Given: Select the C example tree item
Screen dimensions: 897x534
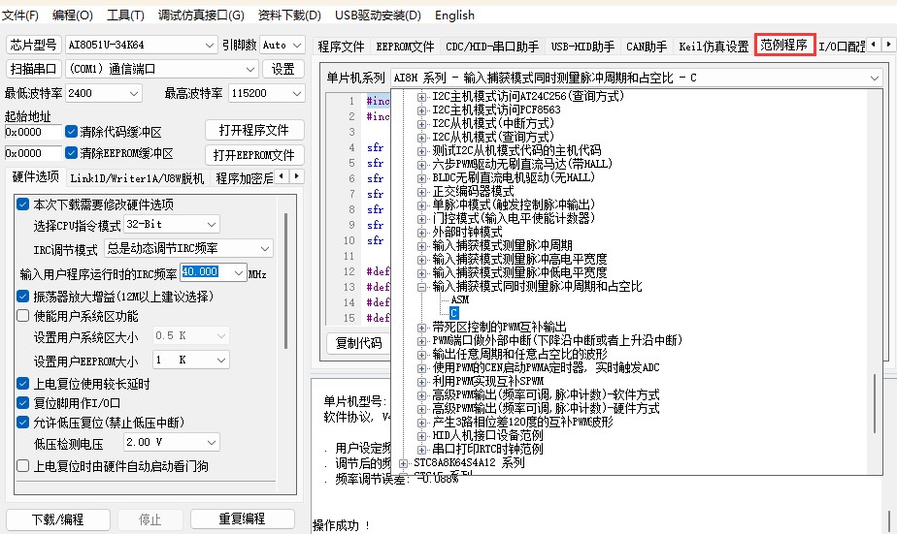Looking at the screenshot, I should click(453, 313).
